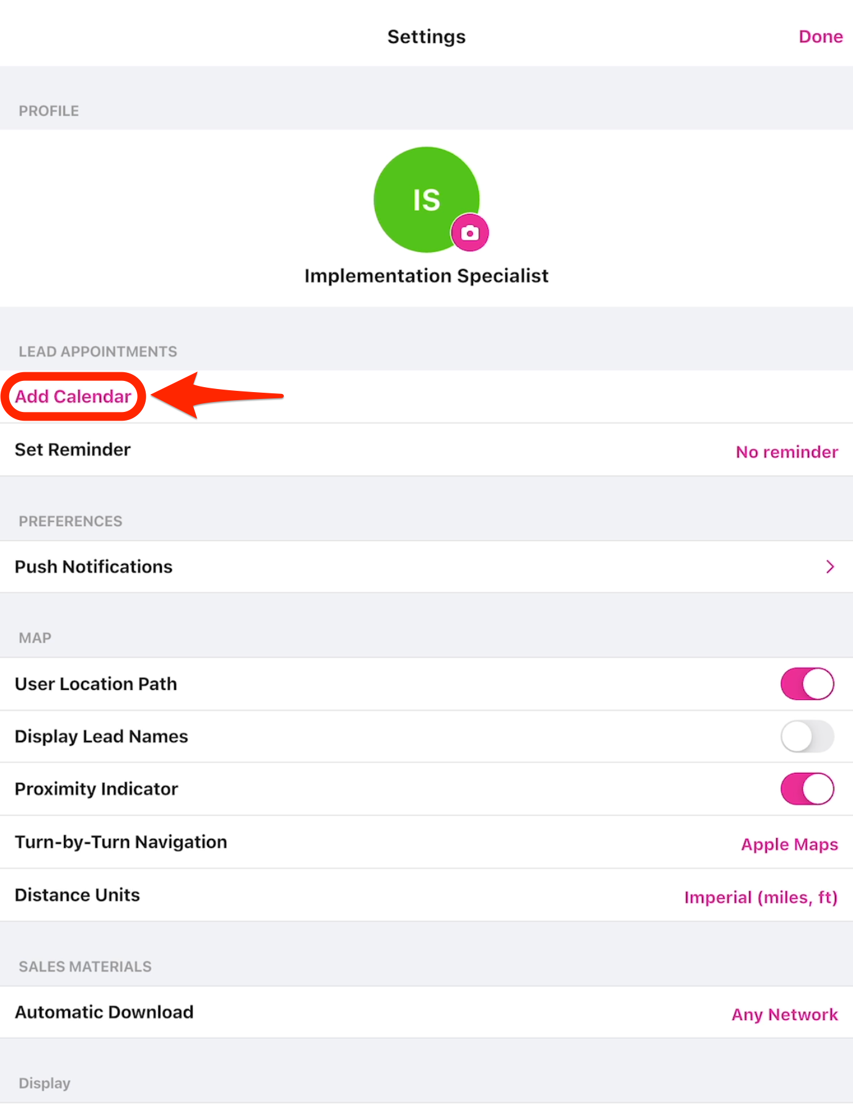The image size is (853, 1113).
Task: Change the No reminder value
Action: [787, 452]
